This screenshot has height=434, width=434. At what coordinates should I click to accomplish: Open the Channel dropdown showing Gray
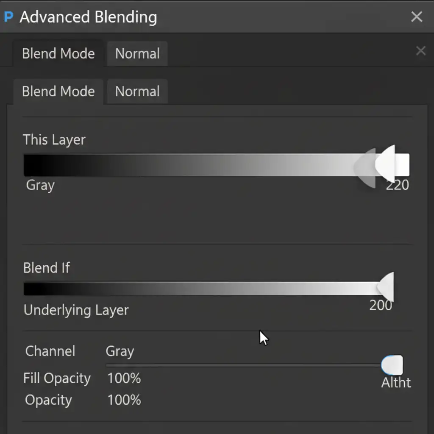click(x=120, y=351)
